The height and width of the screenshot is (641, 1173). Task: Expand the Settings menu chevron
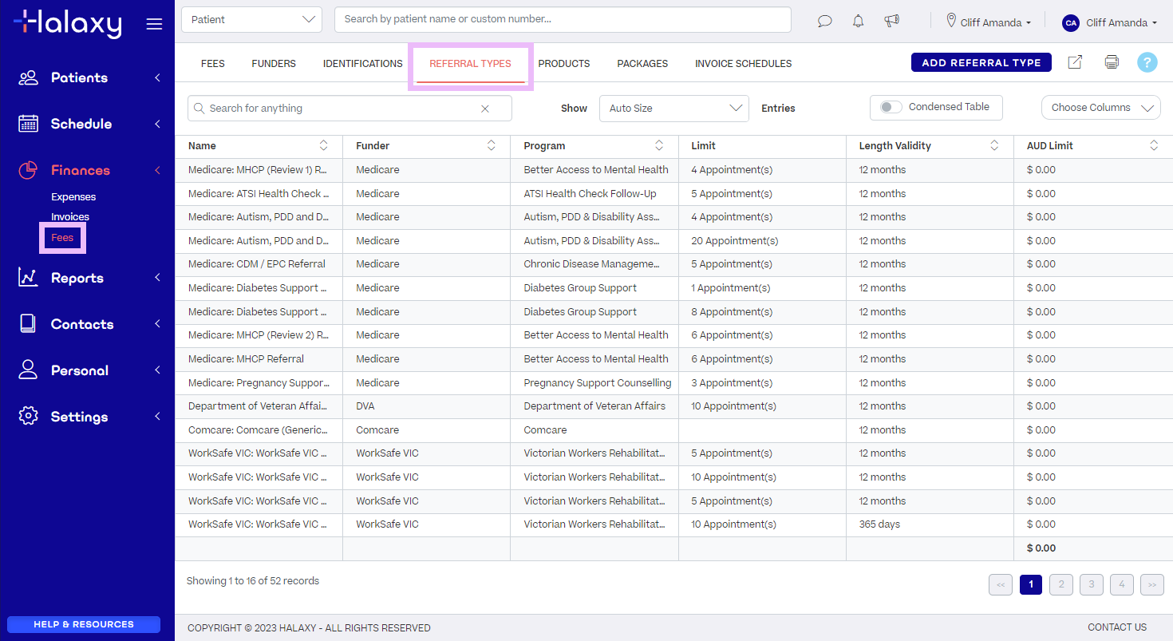[157, 417]
